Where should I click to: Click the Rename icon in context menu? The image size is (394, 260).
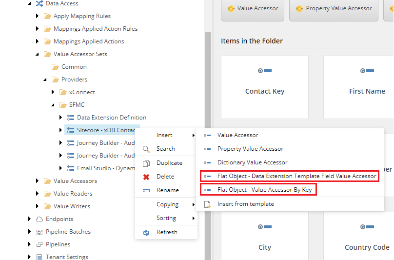click(x=146, y=191)
